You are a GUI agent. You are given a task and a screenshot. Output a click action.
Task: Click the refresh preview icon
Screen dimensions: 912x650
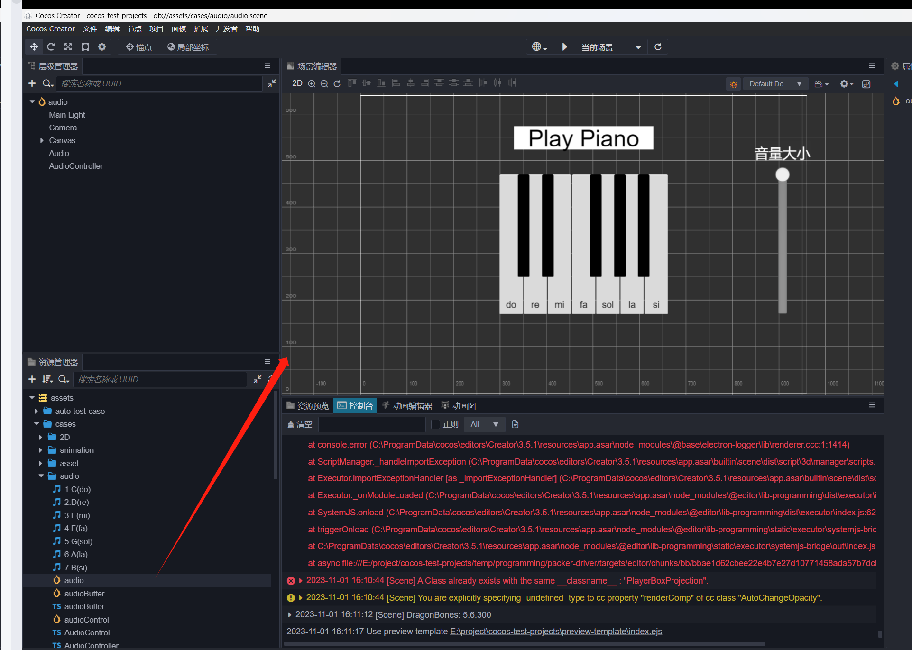[x=658, y=47]
